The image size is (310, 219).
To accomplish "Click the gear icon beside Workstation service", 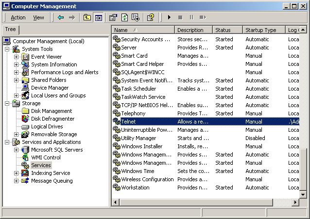I will coord(117,187).
